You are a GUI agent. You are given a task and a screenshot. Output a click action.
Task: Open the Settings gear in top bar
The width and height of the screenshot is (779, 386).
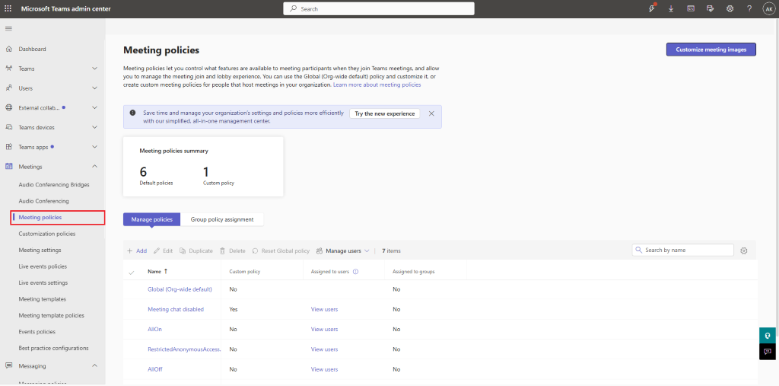click(730, 9)
